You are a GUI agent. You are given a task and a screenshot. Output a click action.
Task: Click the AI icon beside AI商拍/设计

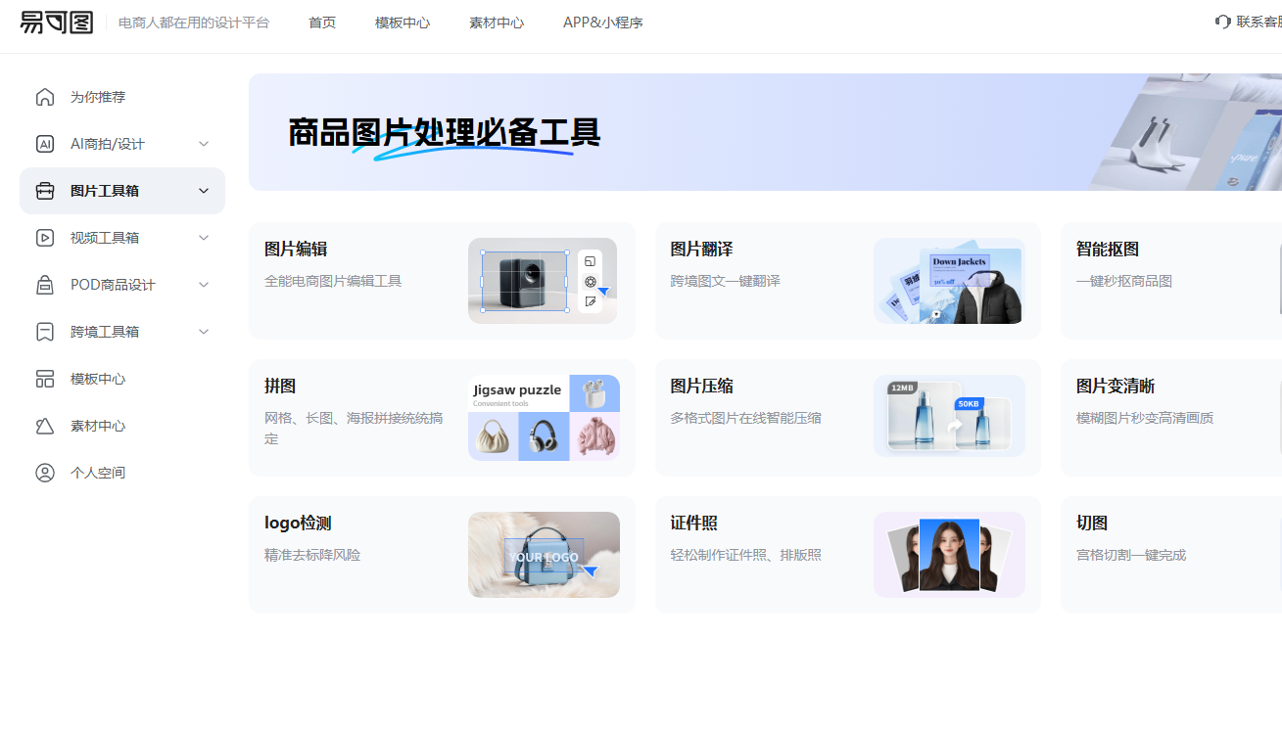pos(45,144)
